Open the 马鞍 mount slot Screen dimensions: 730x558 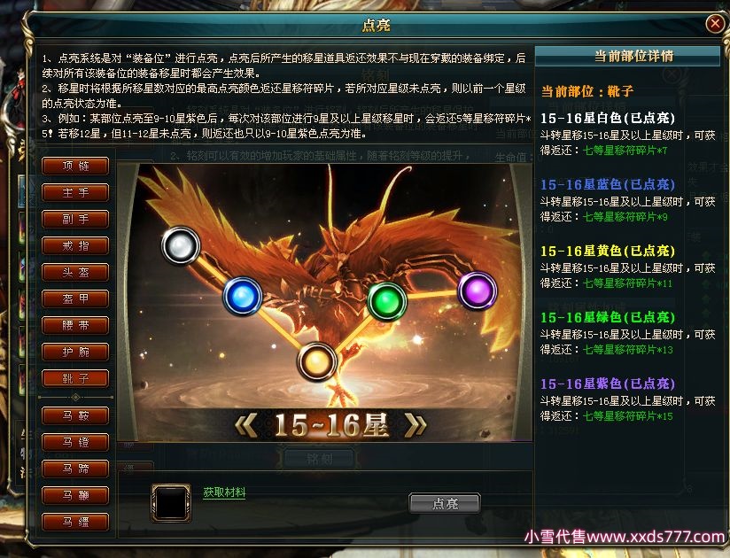coord(75,415)
